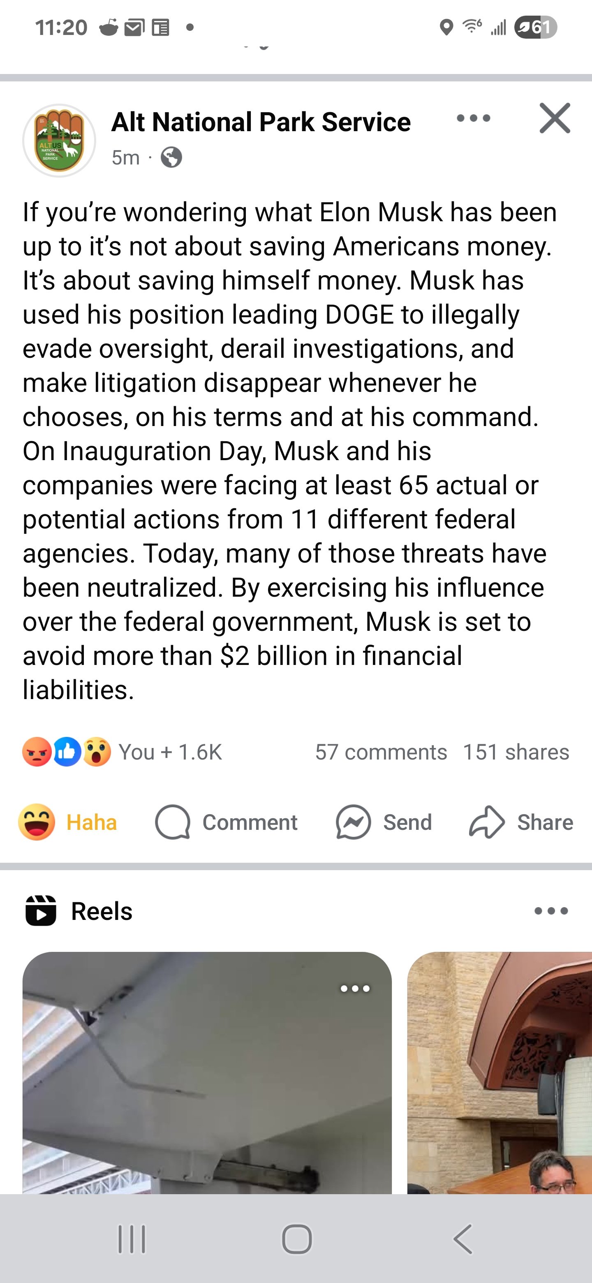Viewport: 592px width, 1283px height.
Task: Tap the Comment button
Action: coord(227,822)
